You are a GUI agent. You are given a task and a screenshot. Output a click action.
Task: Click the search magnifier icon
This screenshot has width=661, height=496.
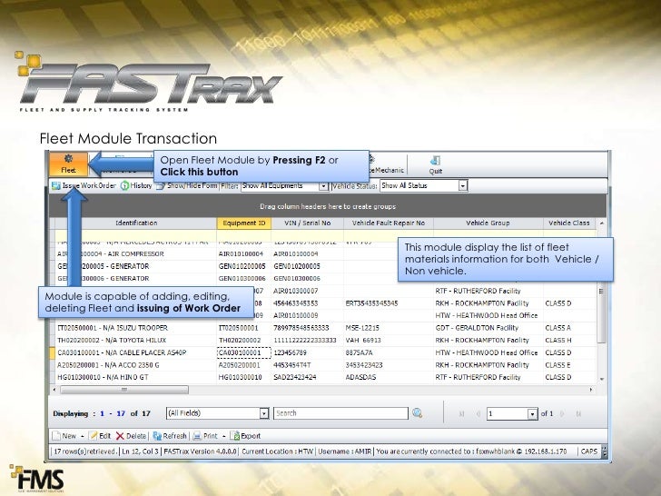(418, 413)
